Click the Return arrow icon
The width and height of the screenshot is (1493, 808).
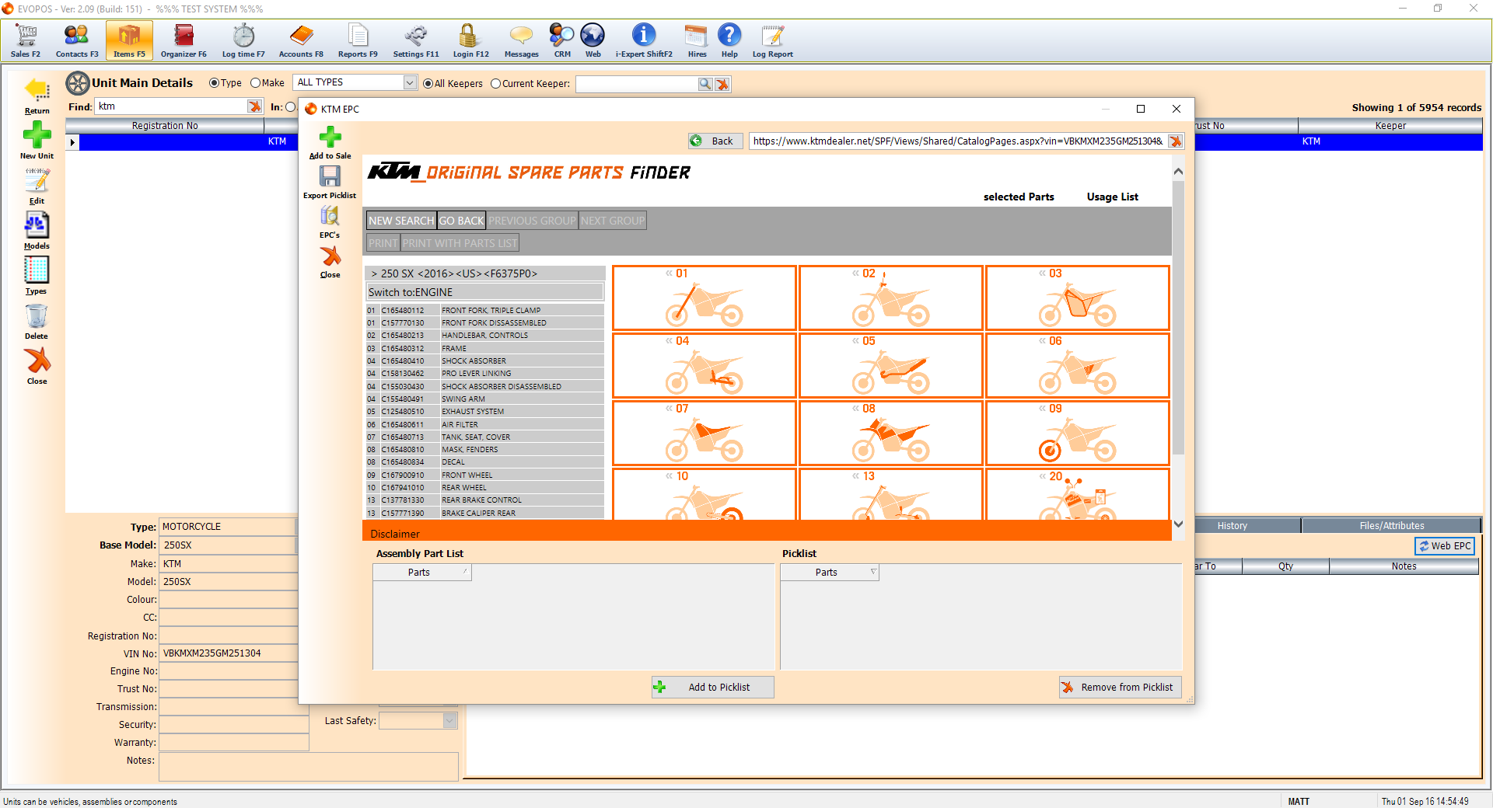[x=37, y=89]
